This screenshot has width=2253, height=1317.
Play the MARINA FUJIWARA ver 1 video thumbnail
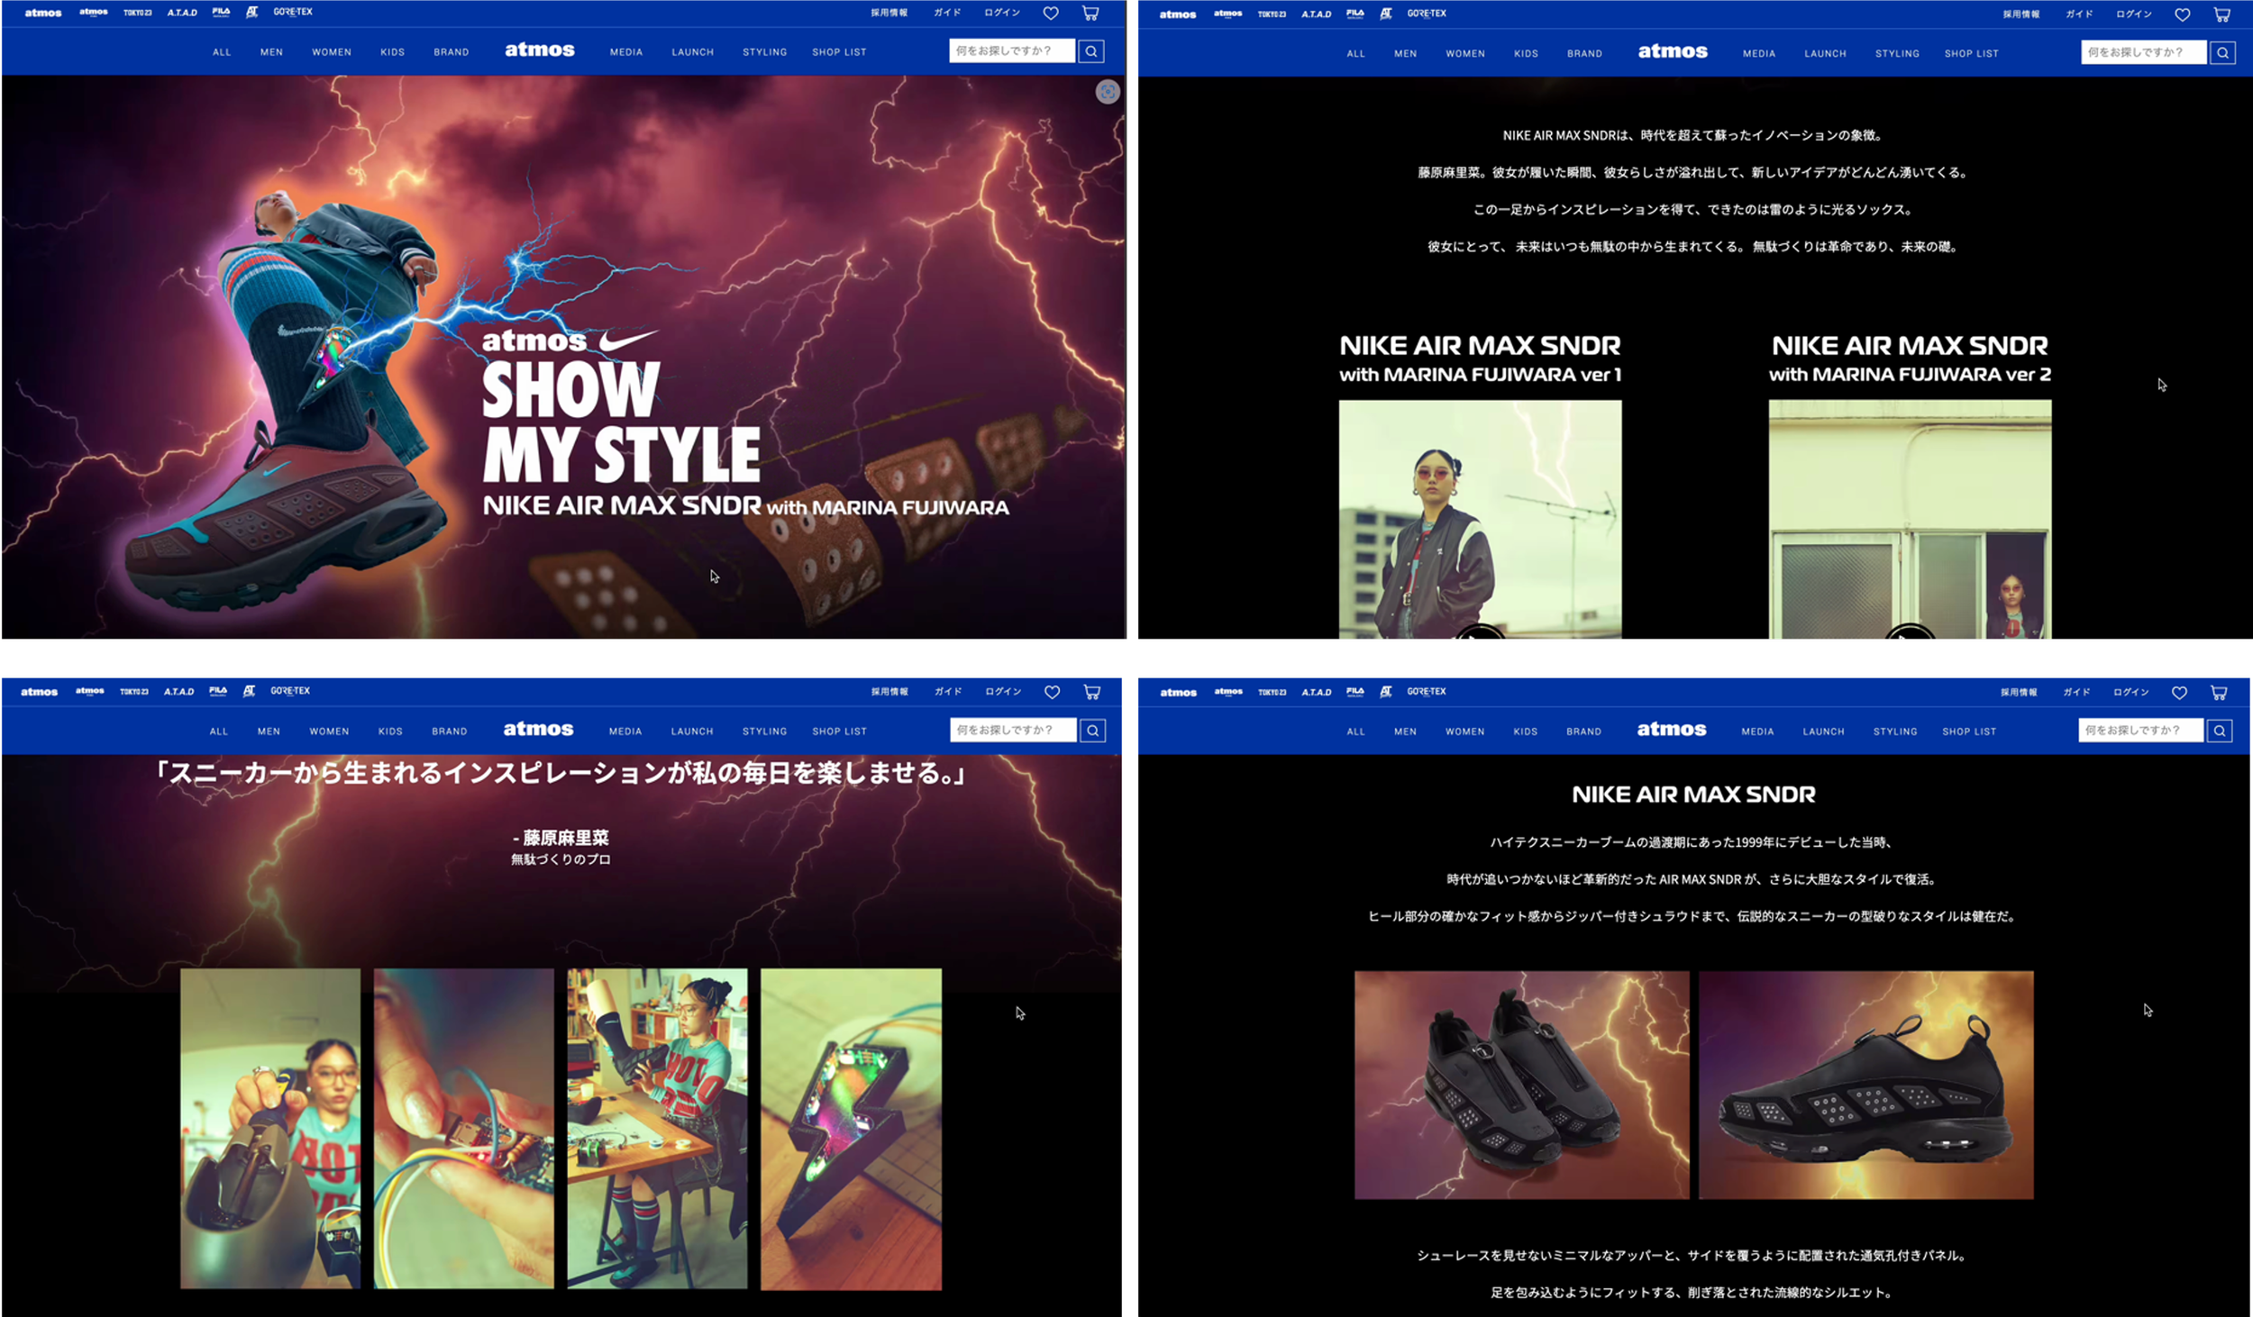click(1480, 520)
